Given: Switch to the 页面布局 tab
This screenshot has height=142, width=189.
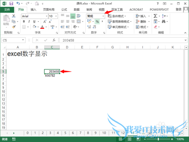Looking at the screenshot, I should click(49, 9).
